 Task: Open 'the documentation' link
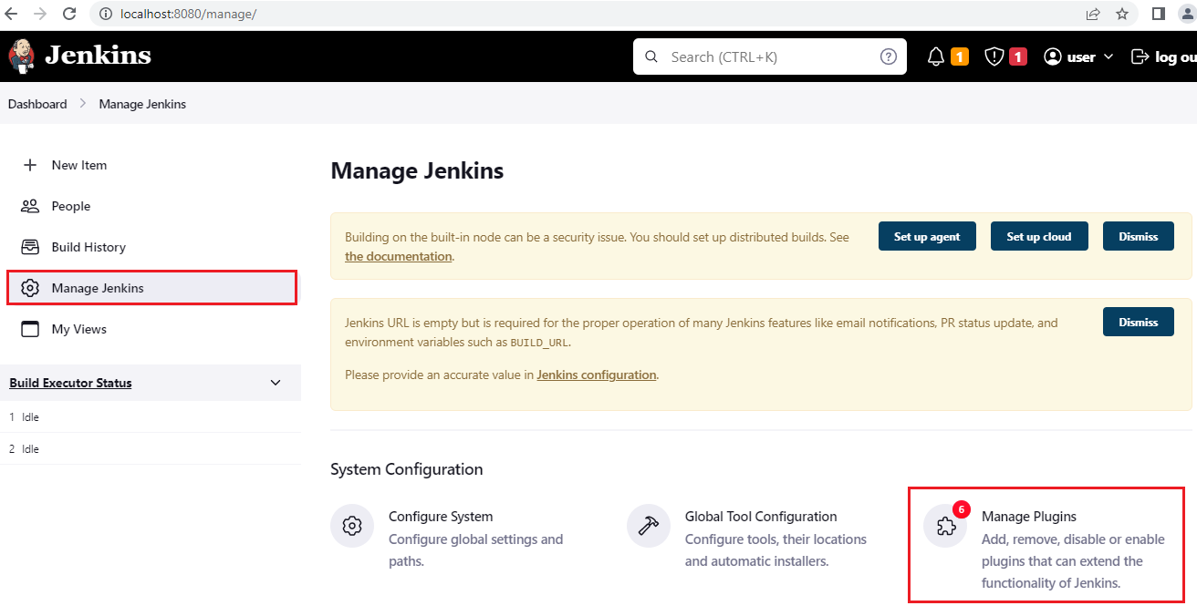(399, 257)
